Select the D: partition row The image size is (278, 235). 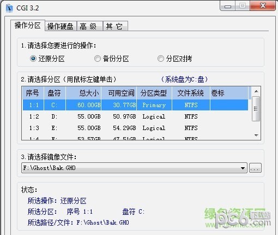[135, 116]
